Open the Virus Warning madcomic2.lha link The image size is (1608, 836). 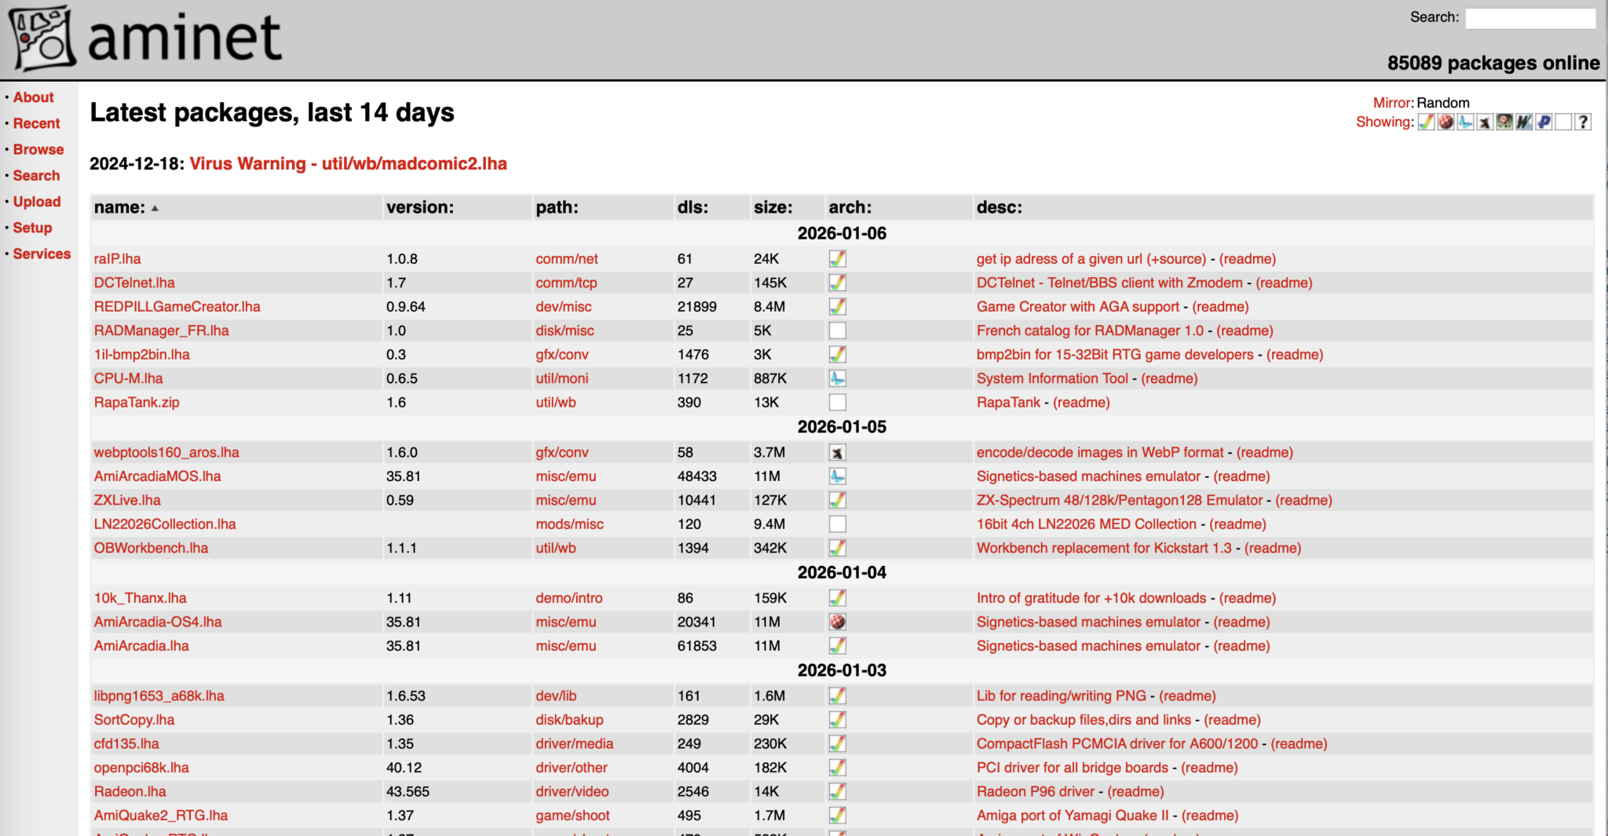348,163
